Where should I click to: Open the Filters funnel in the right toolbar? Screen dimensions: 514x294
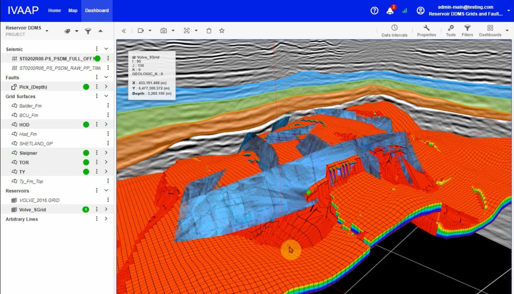pos(467,31)
